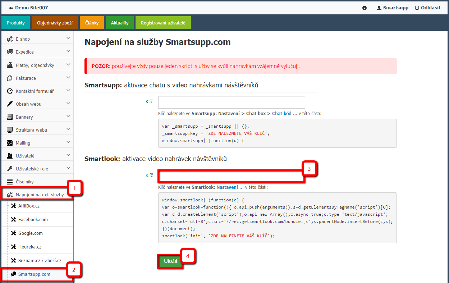Switch to the Aktuality tab

pos(120,23)
